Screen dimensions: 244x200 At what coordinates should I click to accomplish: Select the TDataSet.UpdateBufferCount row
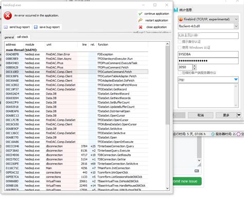[77, 107]
